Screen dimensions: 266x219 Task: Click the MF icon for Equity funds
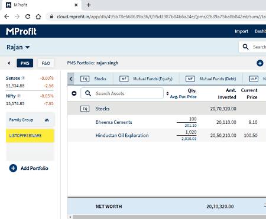[124, 79]
